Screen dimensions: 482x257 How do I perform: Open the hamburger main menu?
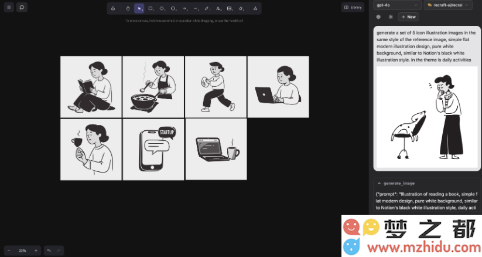point(9,8)
